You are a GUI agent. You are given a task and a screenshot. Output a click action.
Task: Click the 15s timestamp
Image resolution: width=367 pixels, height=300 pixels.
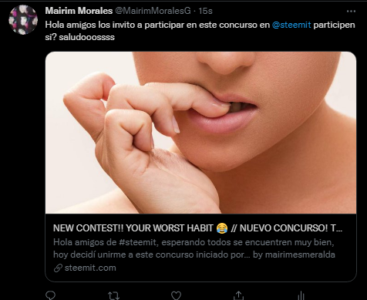(205, 11)
